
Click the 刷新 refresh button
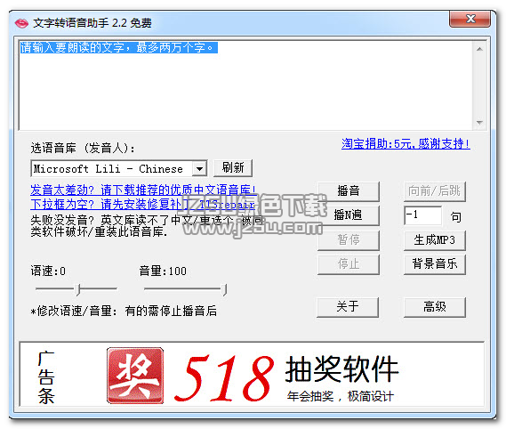point(233,168)
